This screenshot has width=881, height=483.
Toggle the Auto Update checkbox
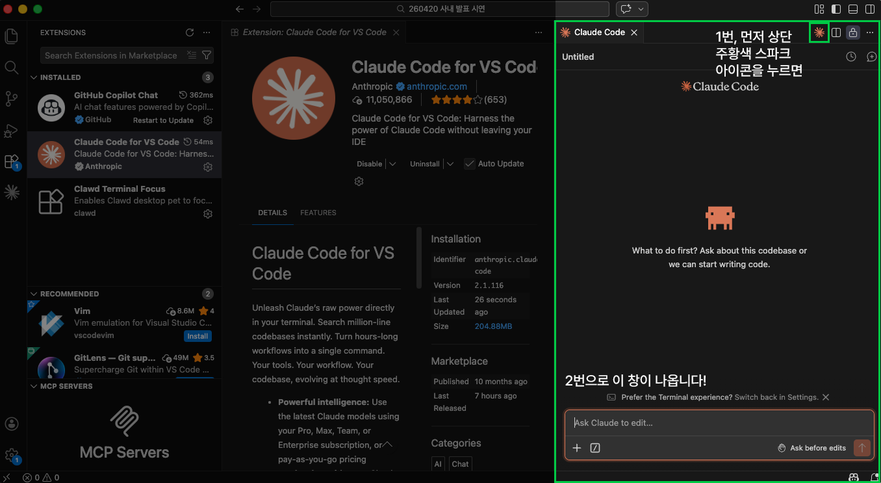click(470, 164)
